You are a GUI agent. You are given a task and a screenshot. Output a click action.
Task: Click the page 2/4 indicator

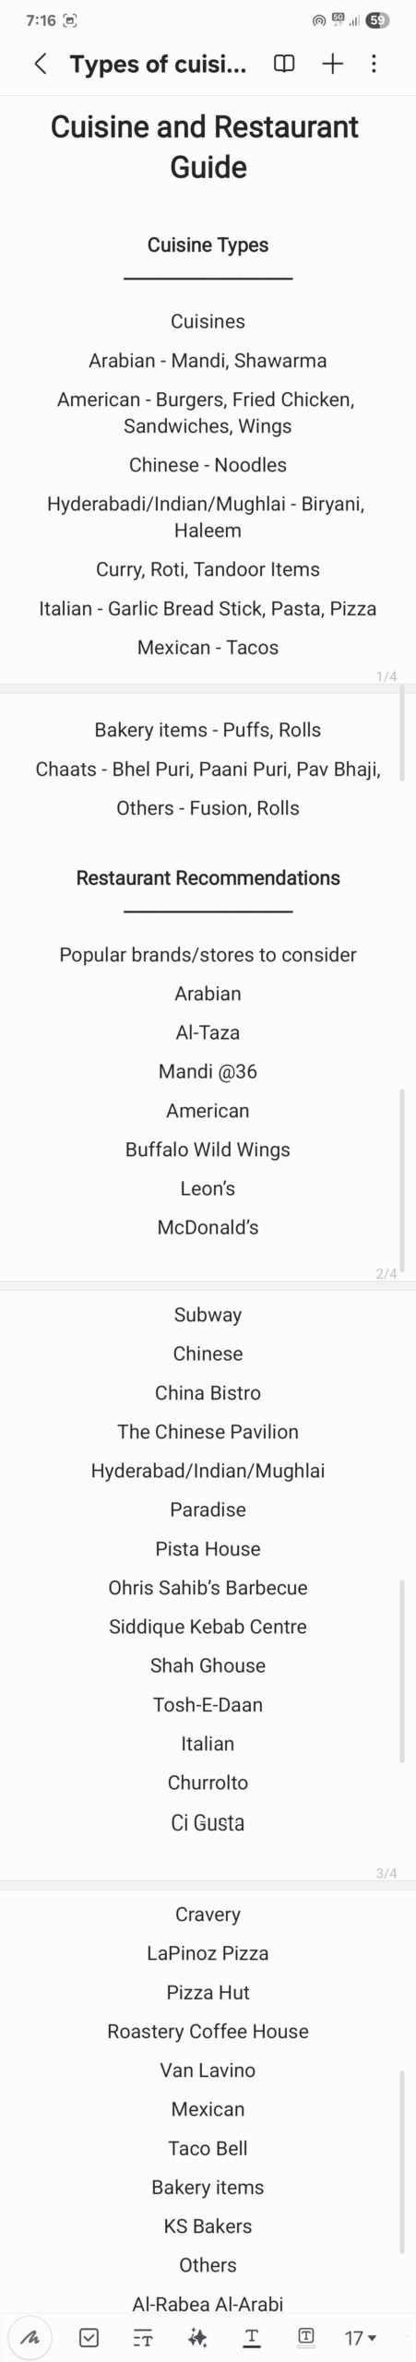click(386, 1273)
